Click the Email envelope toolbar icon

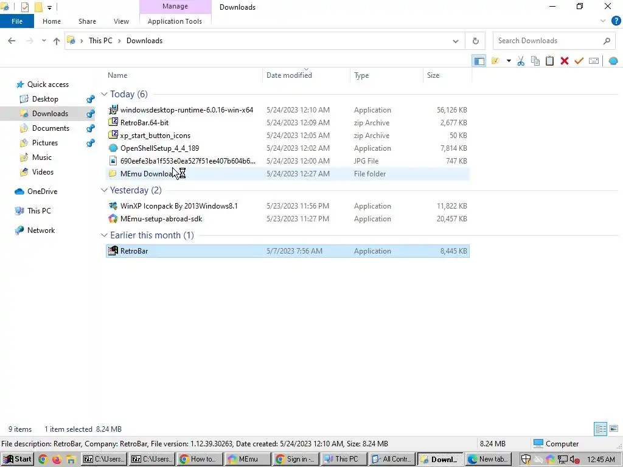point(594,61)
